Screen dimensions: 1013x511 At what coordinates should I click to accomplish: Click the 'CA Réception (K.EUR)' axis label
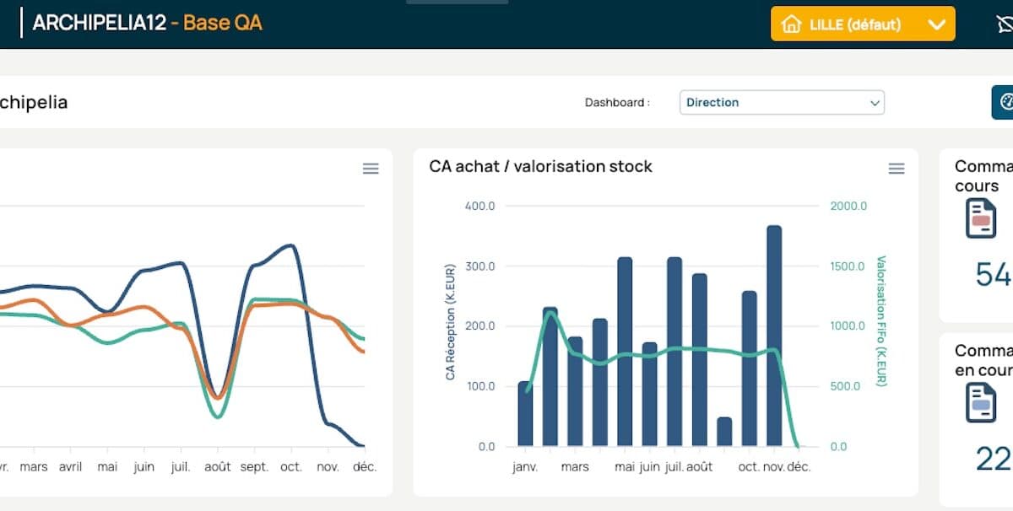[450, 321]
